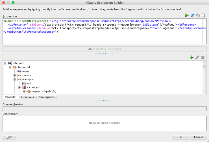Click the blue undo arrow icon

[192, 15]
